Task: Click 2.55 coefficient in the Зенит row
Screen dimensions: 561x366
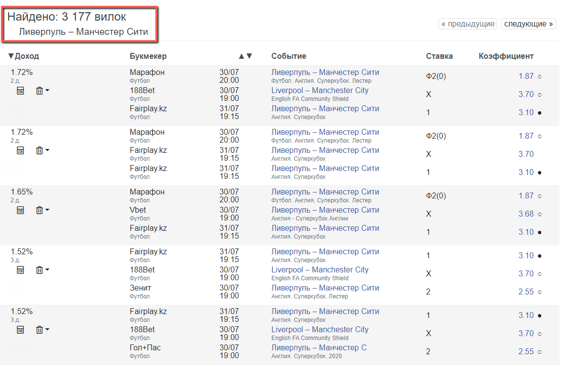Action: (526, 292)
